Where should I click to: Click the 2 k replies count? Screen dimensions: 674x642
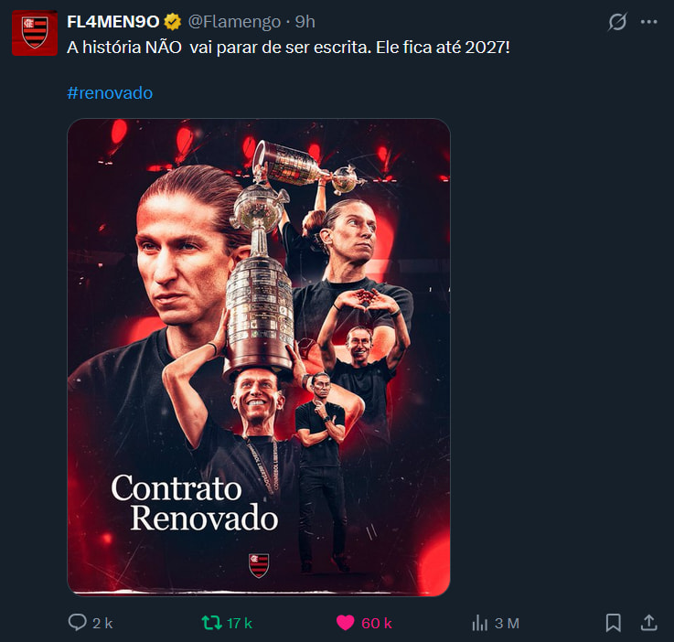pyautogui.click(x=102, y=623)
